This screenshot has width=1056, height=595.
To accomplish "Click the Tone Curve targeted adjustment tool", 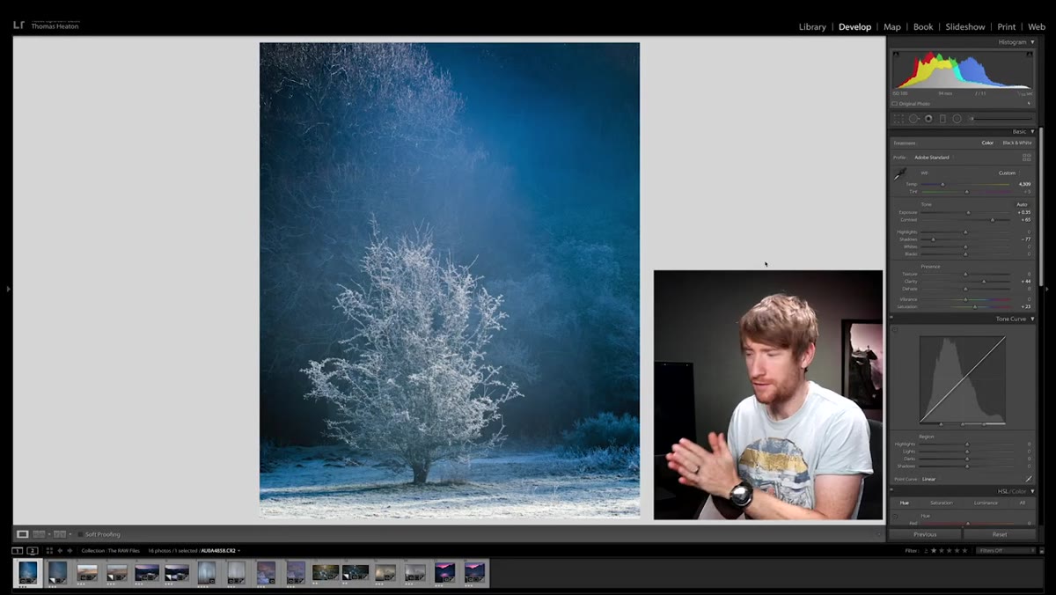I will point(895,330).
